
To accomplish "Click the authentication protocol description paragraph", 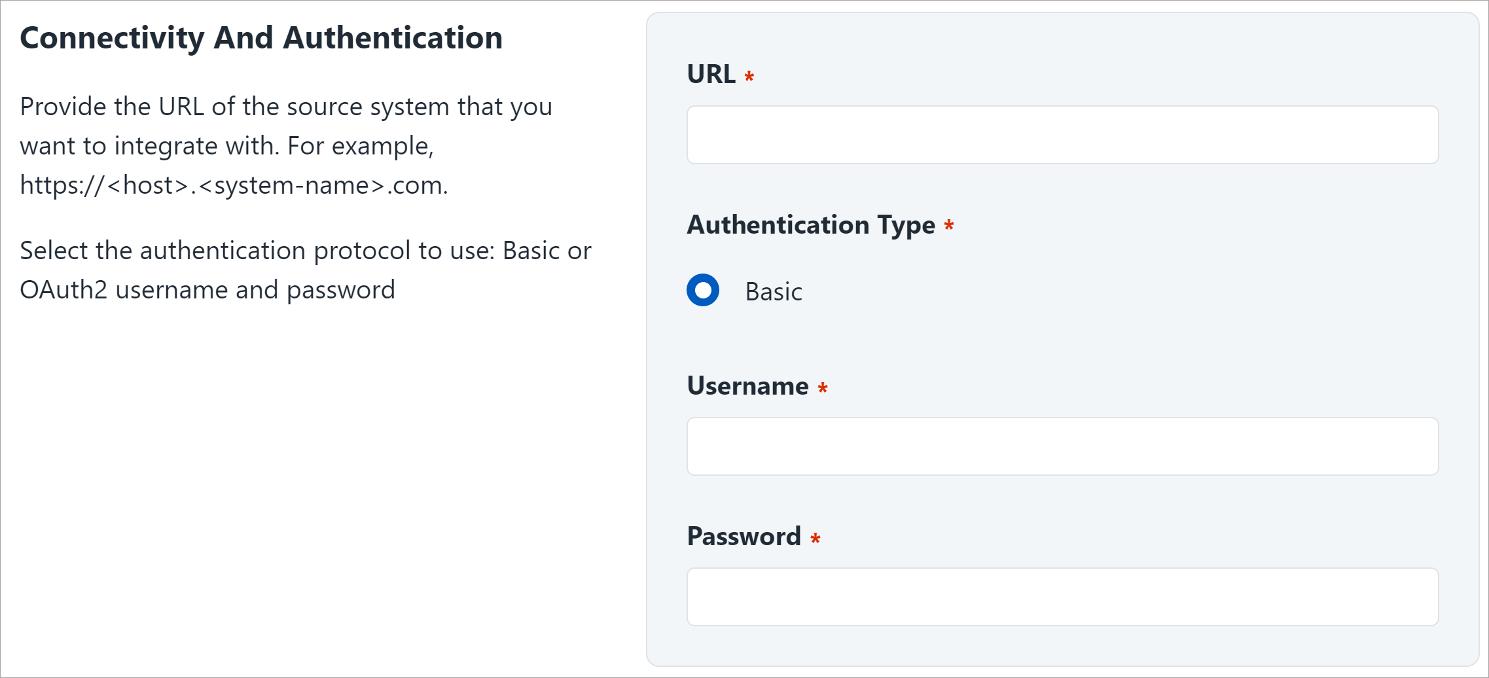I will click(305, 270).
